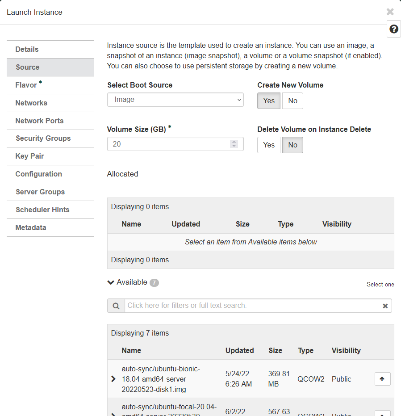Go to the Security Groups tab
The height and width of the screenshot is (416, 401).
click(43, 139)
